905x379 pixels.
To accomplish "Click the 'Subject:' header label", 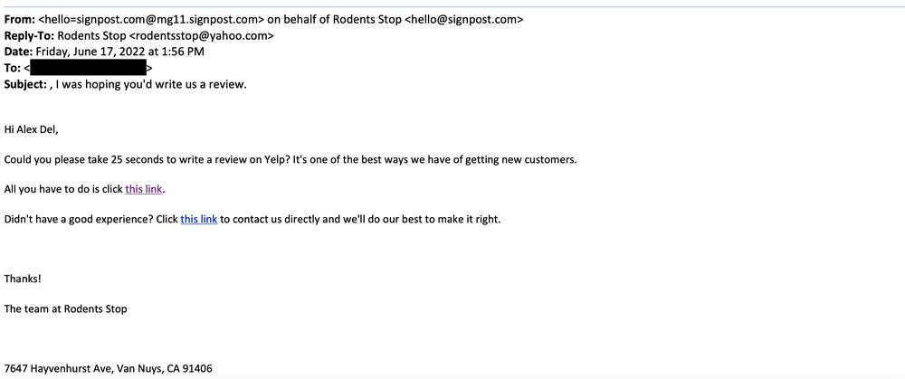I will 26,84.
